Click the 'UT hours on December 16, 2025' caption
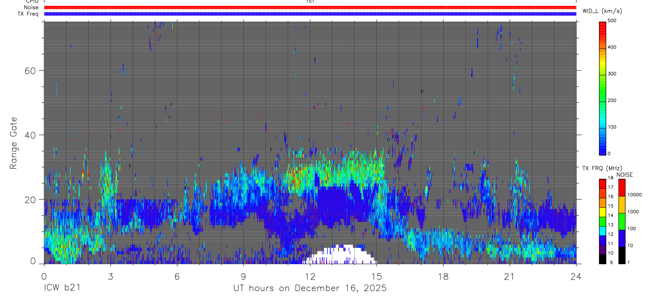This screenshot has width=648, height=299. (310, 288)
